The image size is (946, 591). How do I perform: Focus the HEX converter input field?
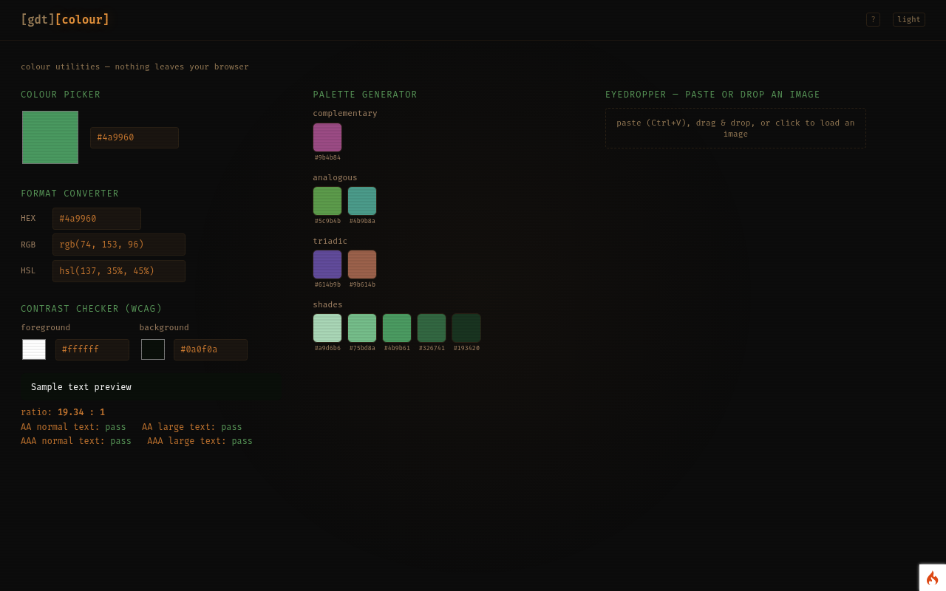click(x=97, y=219)
